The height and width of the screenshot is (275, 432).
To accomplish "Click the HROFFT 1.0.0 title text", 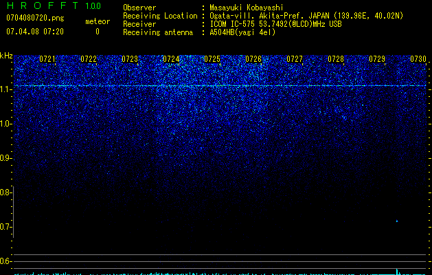I will pyautogui.click(x=54, y=5).
